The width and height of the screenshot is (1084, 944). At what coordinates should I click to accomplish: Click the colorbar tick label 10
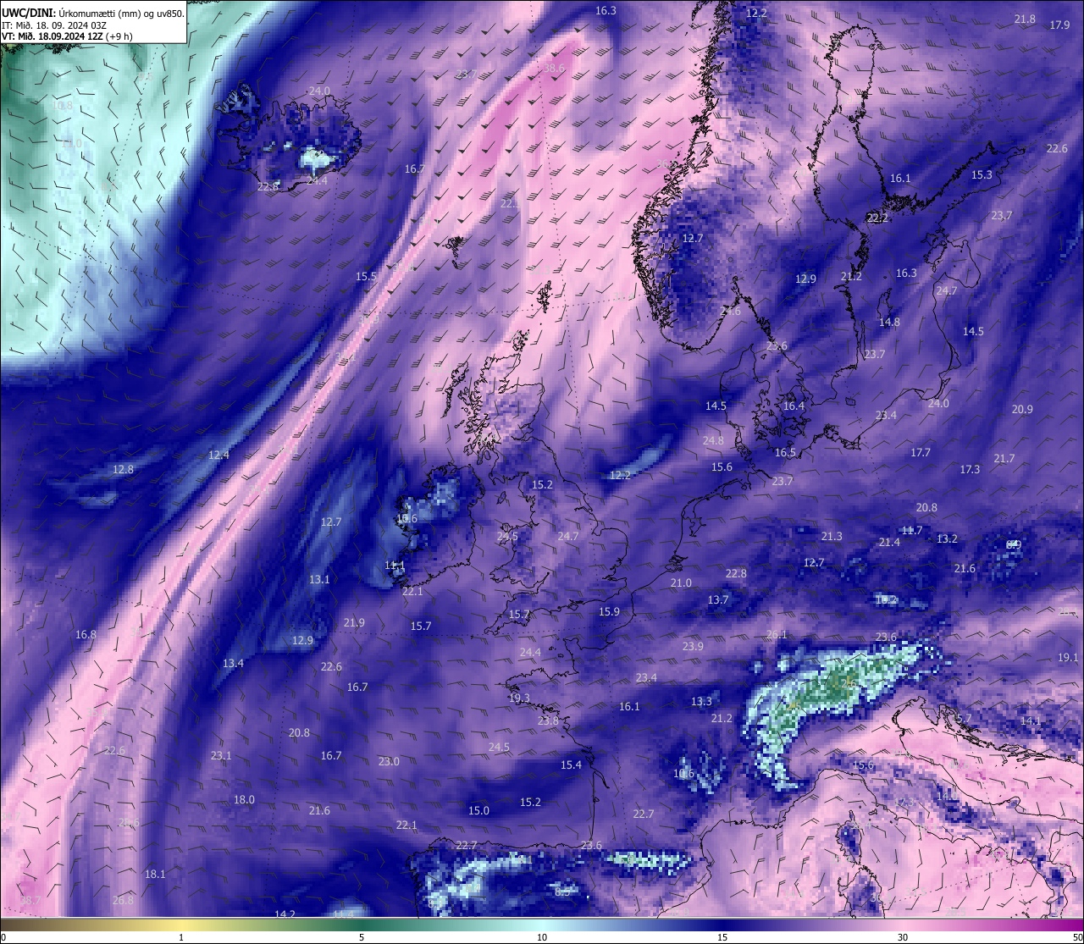click(x=542, y=937)
